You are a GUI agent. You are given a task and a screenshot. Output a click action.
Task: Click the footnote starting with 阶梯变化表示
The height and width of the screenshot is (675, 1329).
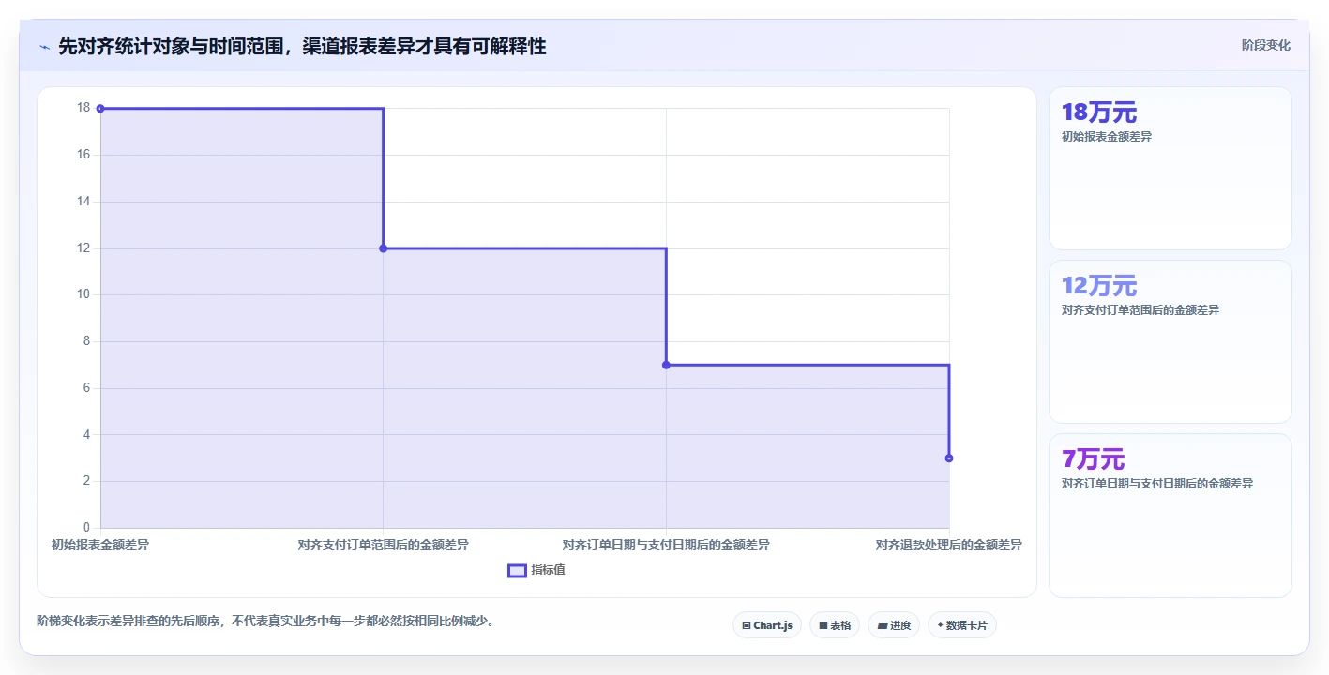tap(265, 621)
